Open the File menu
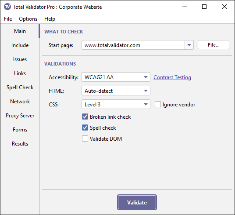Image resolution: width=235 pixels, height=215 pixels. (8, 19)
